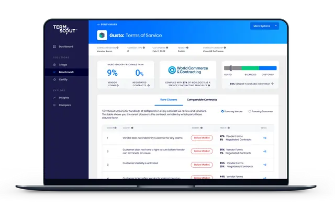Click info icon in Found In column header

pyautogui.click(x=229, y=128)
